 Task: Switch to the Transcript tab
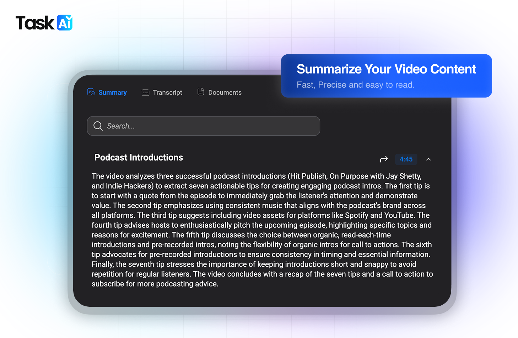click(162, 93)
